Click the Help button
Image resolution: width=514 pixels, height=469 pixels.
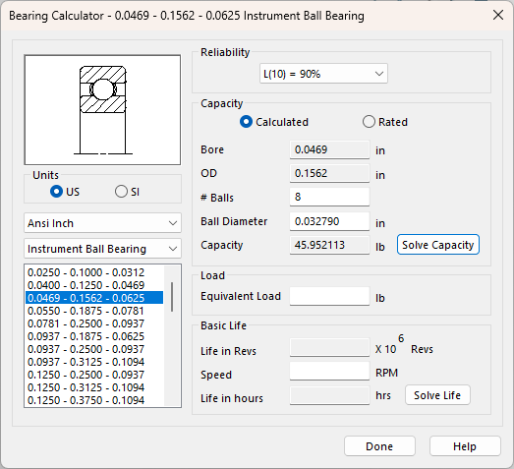[x=465, y=446]
